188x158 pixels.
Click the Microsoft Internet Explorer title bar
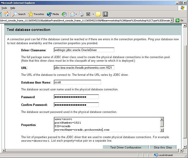(x=88, y=3)
